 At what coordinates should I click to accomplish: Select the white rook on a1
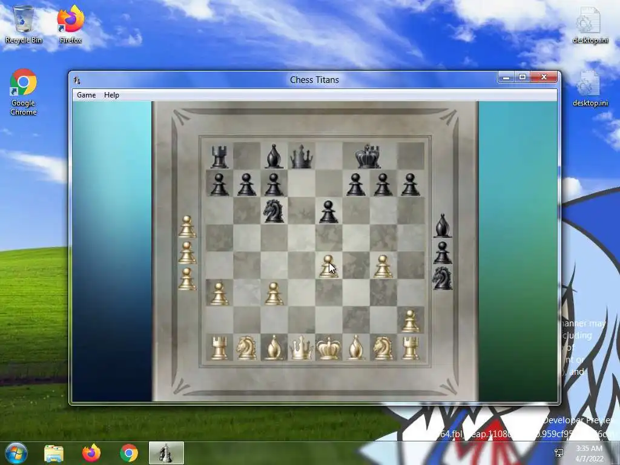click(x=219, y=348)
